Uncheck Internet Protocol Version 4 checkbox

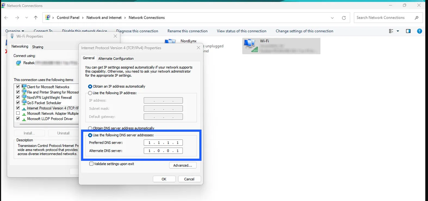(18, 108)
